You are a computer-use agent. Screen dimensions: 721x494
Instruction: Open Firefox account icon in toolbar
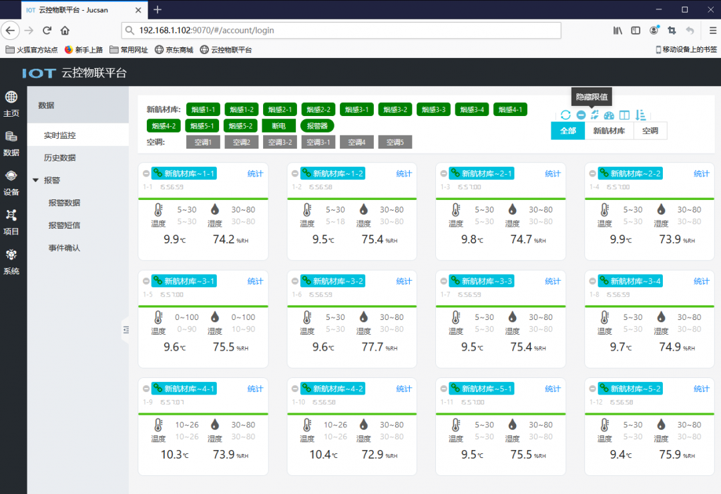654,30
